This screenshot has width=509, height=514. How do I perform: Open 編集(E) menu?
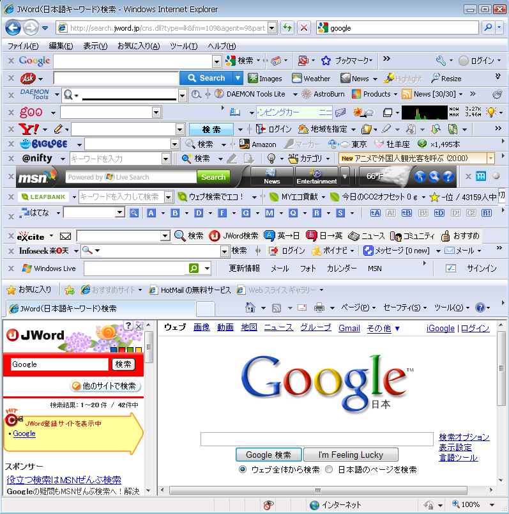(61, 46)
